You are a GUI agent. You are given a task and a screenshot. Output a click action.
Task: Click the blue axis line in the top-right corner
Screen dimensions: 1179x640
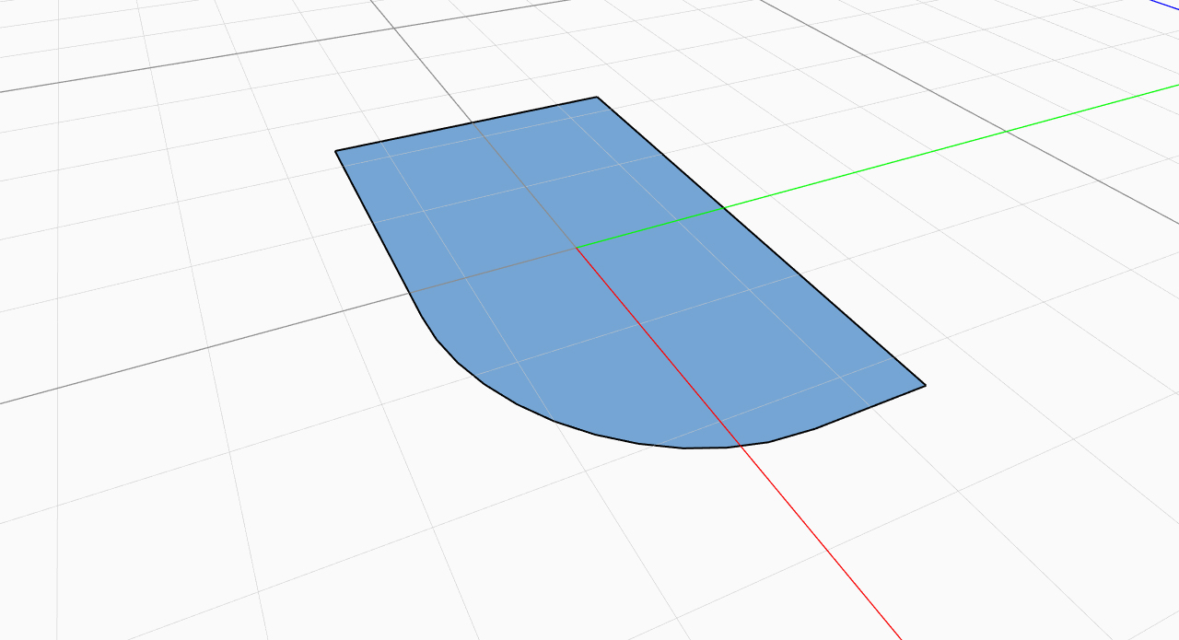tap(1165, 5)
